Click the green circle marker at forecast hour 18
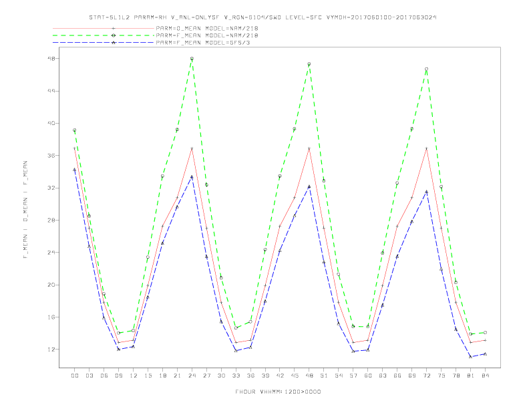 coord(162,176)
